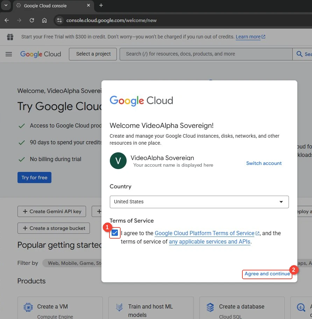
Task: Click '90 days to spend your credits' text
Action: [66, 142]
